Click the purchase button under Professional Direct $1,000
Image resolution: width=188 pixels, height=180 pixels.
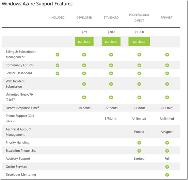coord(139,42)
